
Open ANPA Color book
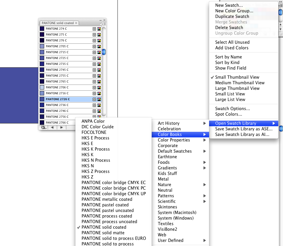coord(93,121)
